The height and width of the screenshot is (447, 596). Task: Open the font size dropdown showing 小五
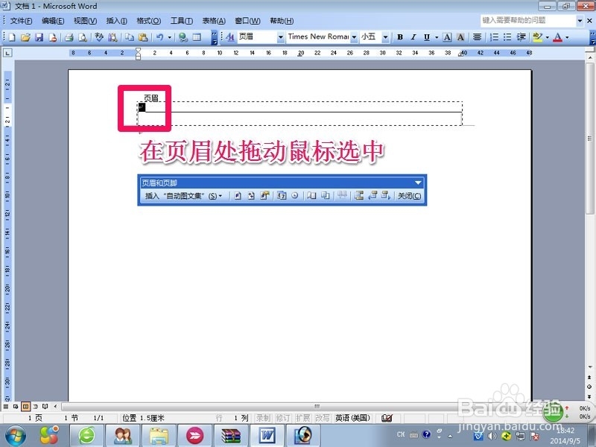pyautogui.click(x=387, y=37)
